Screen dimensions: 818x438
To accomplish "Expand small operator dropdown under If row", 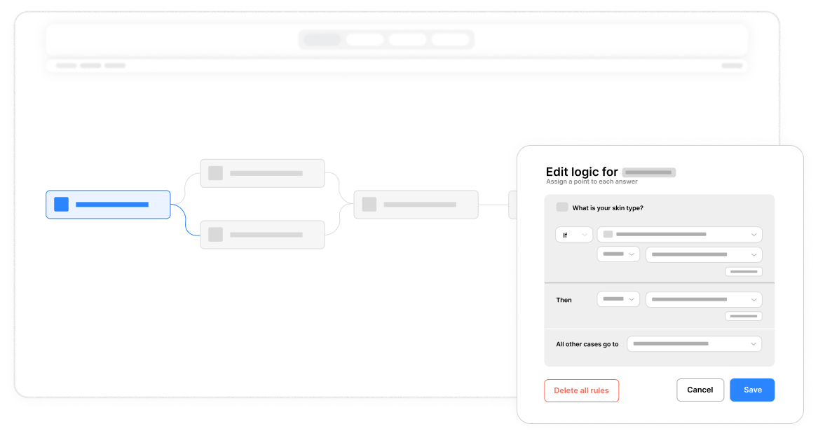I will [618, 254].
